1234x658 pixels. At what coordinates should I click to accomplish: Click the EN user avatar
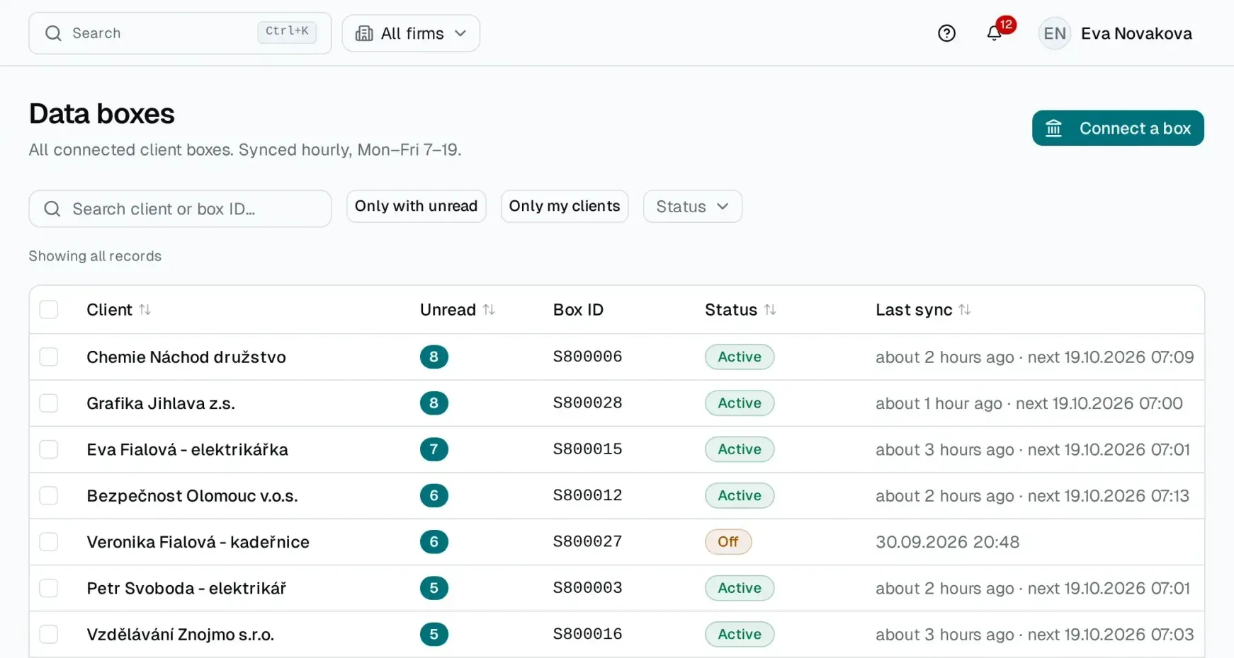click(1054, 33)
